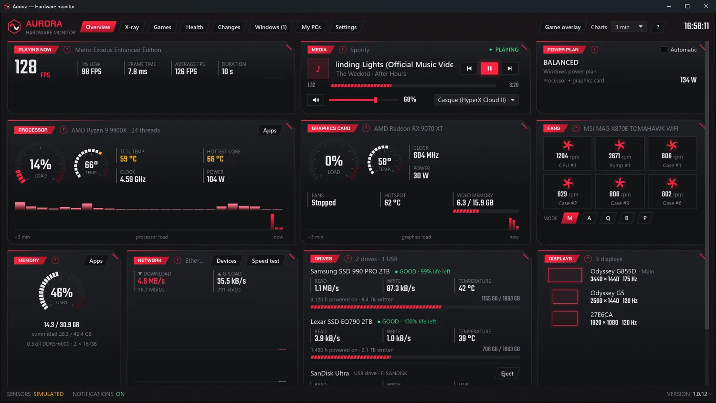
Task: Pause the Spotify playback
Action: pos(490,68)
